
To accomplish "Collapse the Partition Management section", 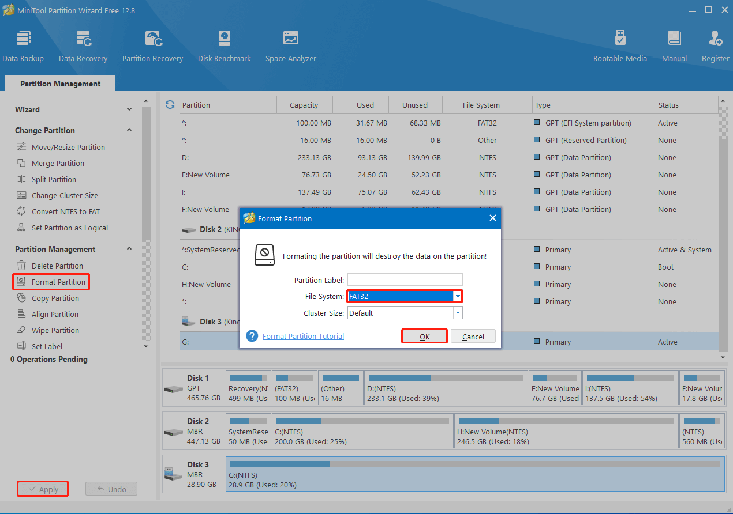I will pyautogui.click(x=129, y=249).
